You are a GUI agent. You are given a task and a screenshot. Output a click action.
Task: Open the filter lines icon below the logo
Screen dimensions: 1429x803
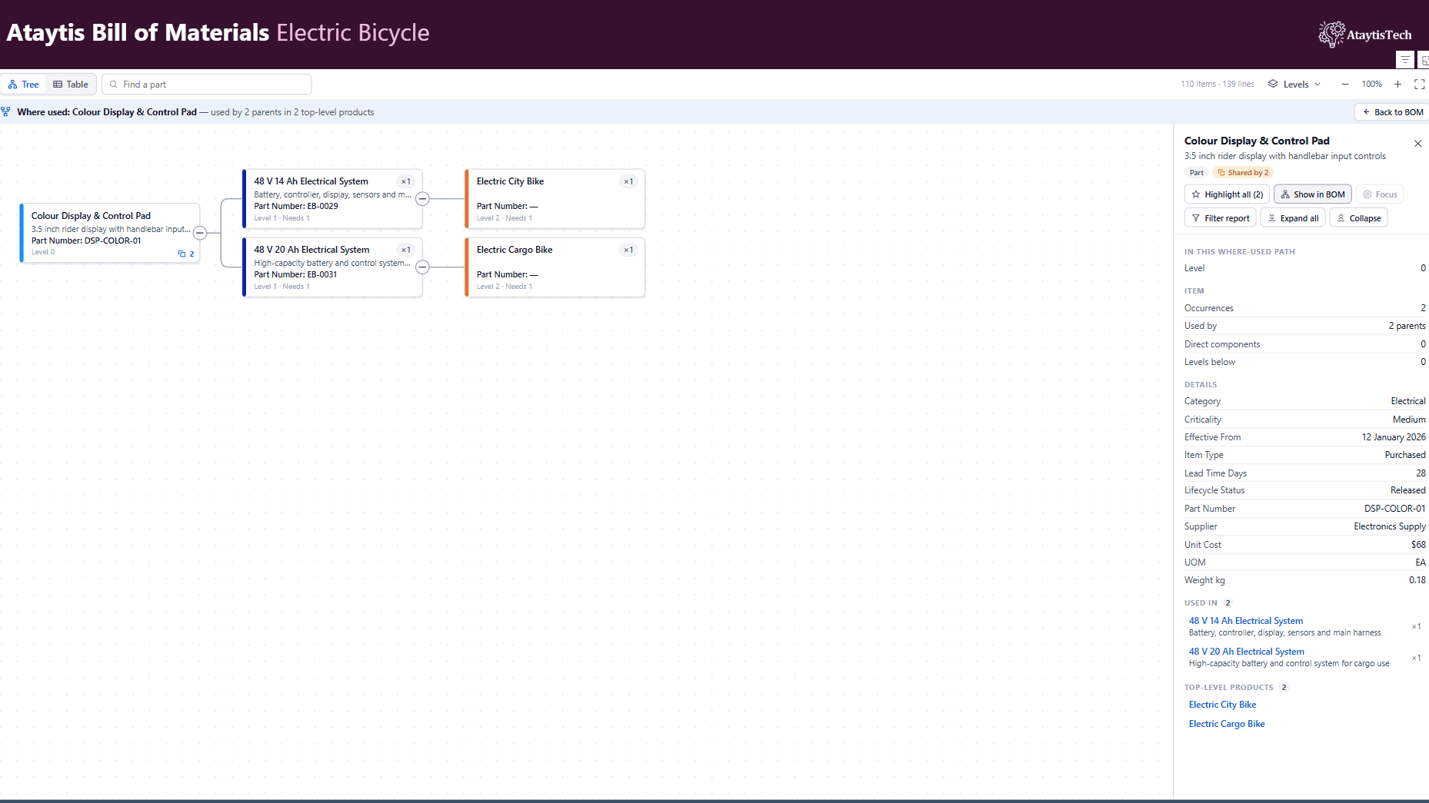(1405, 60)
